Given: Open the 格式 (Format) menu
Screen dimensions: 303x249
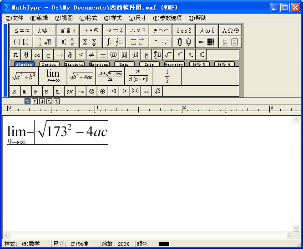Looking at the screenshot, I should pyautogui.click(x=88, y=18).
